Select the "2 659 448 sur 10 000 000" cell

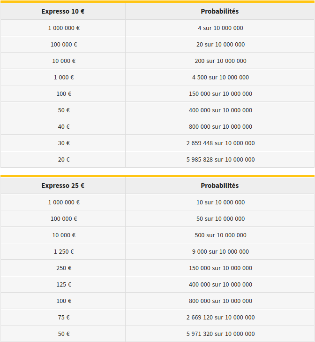[220, 143]
